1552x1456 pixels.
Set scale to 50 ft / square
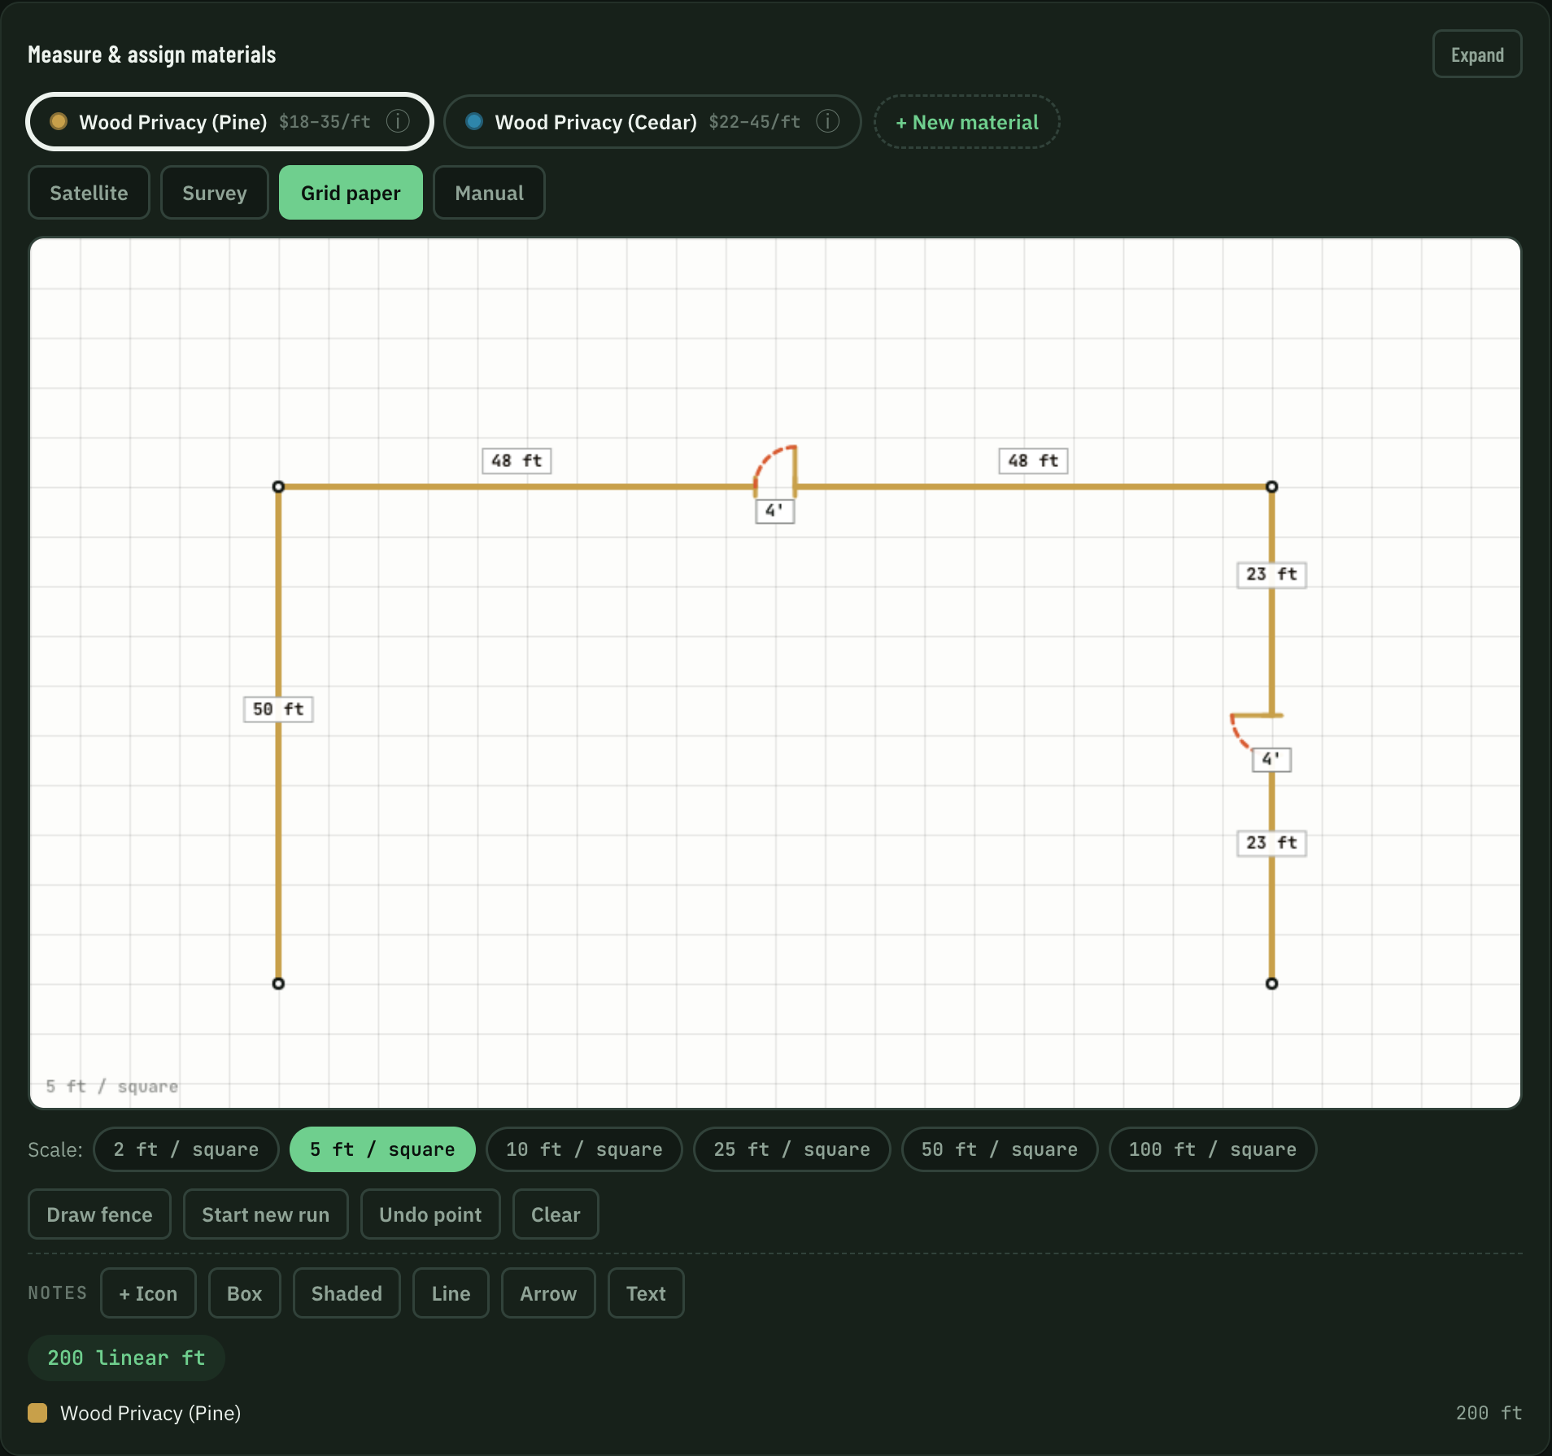(1000, 1149)
